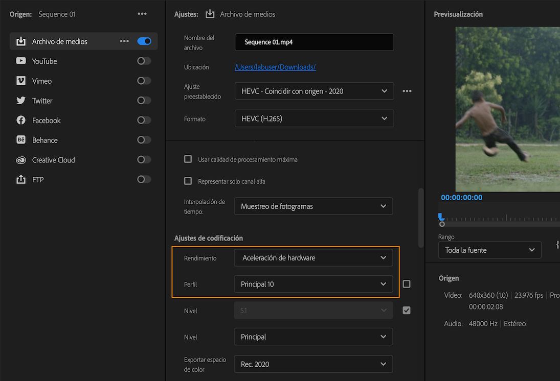This screenshot has height=381, width=560.
Task: Click the preset options ellipsis button
Action: [408, 91]
